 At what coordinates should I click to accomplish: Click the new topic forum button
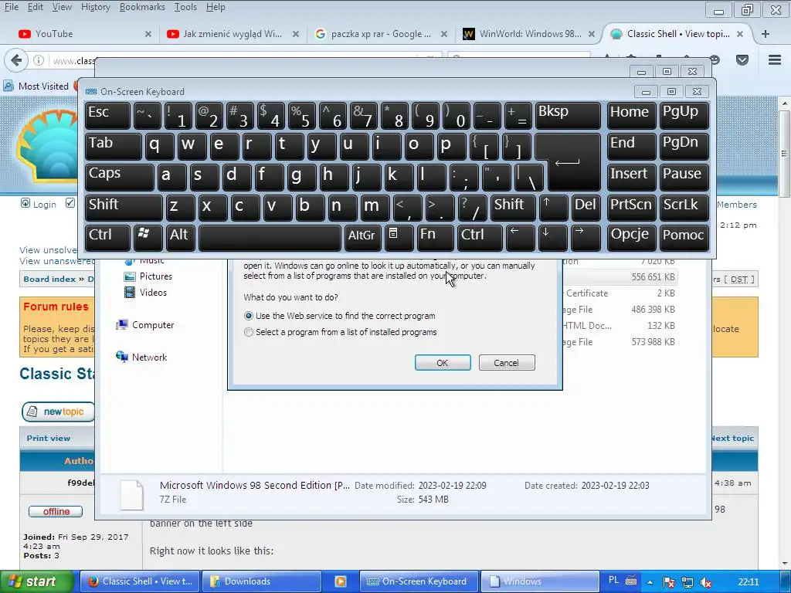[x=58, y=412]
